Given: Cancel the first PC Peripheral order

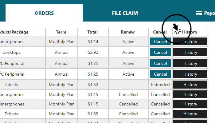Looking at the screenshot, I should [x=160, y=63].
